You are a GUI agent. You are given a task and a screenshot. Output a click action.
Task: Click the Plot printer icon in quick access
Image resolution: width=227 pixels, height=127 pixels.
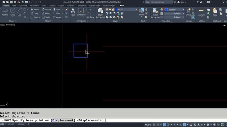(26, 2)
